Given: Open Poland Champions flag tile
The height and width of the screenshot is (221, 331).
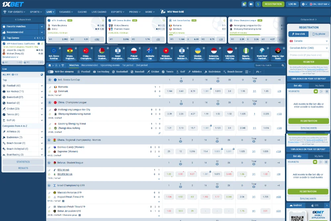Looking at the screenshot, I should point(134,54).
